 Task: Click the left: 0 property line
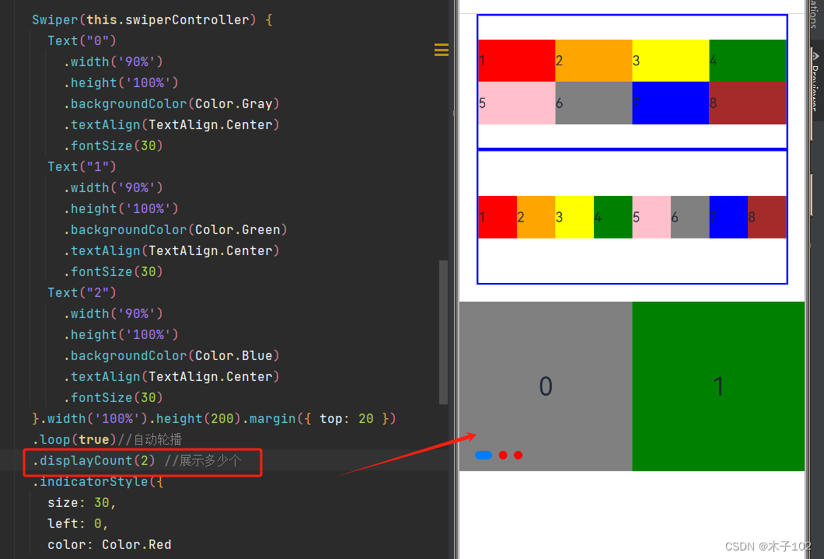click(x=78, y=524)
